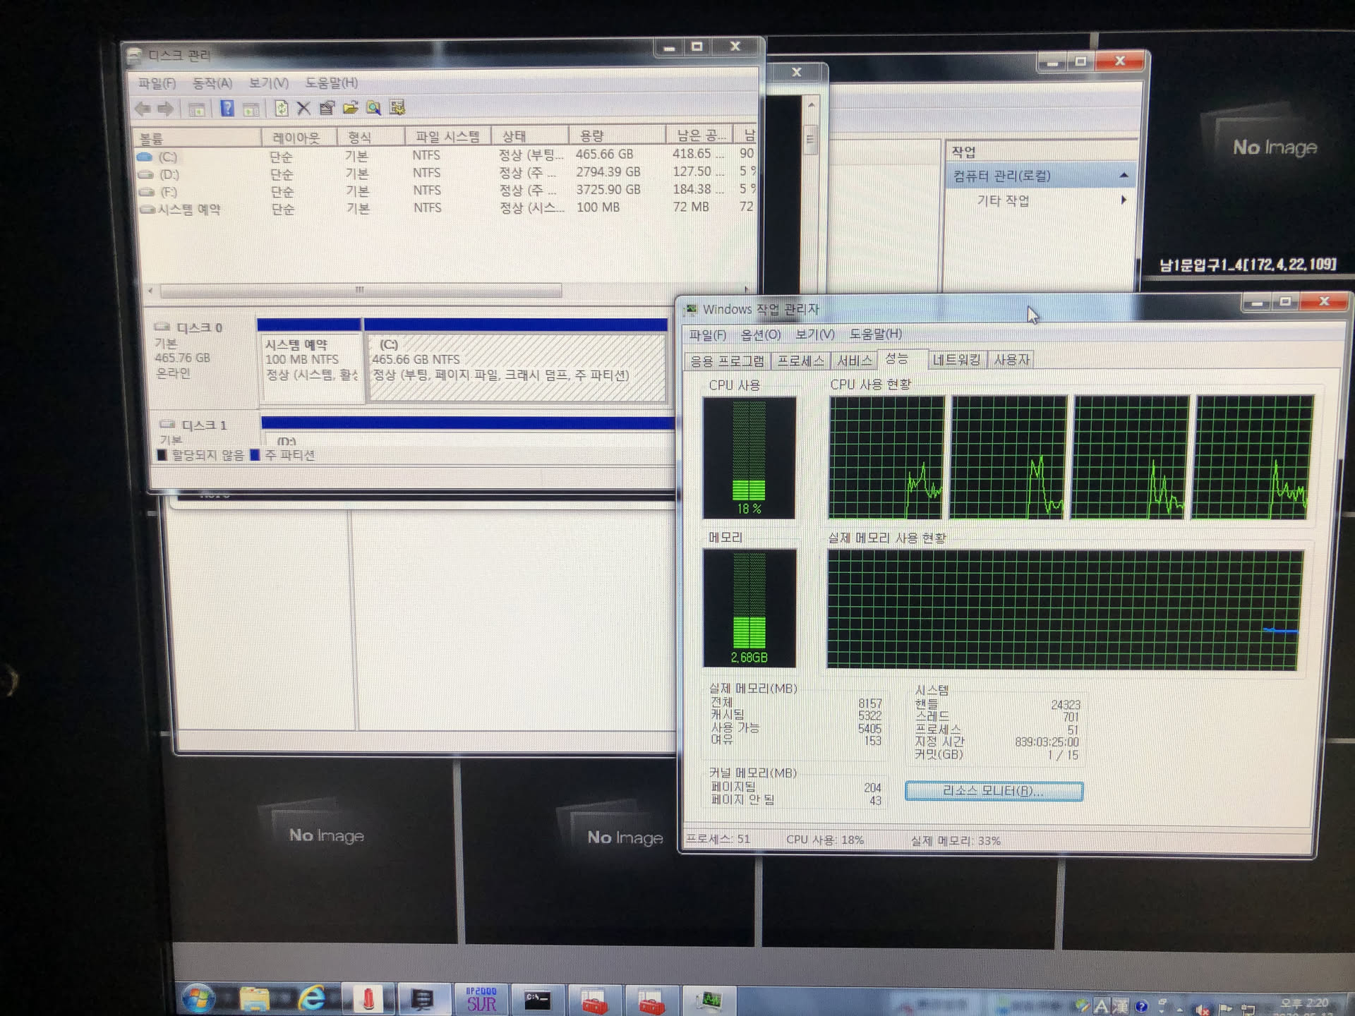Open Internet Explorer from the taskbar
The height and width of the screenshot is (1016, 1355).
311,998
